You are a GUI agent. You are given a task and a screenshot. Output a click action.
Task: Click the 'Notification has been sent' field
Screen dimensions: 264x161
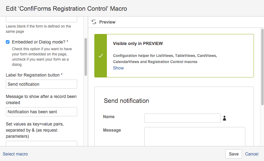click(x=41, y=112)
